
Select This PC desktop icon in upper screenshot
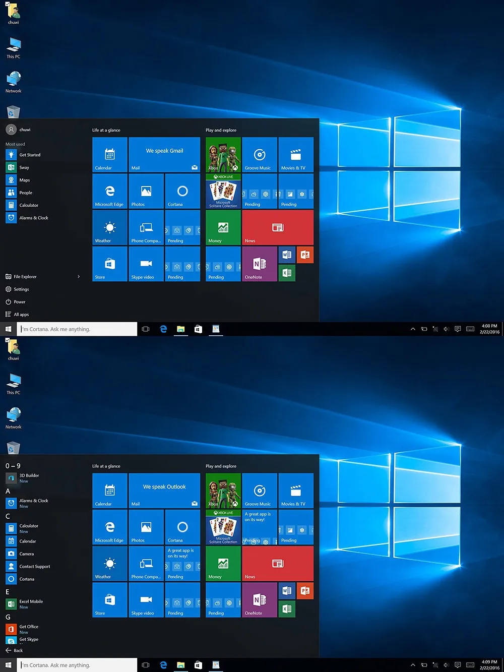(14, 47)
